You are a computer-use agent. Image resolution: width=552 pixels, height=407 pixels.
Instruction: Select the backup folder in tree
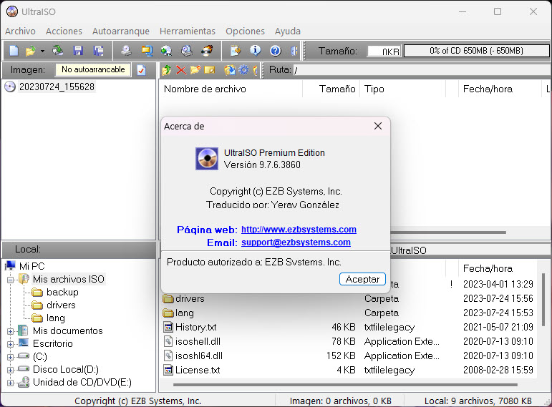tap(62, 293)
